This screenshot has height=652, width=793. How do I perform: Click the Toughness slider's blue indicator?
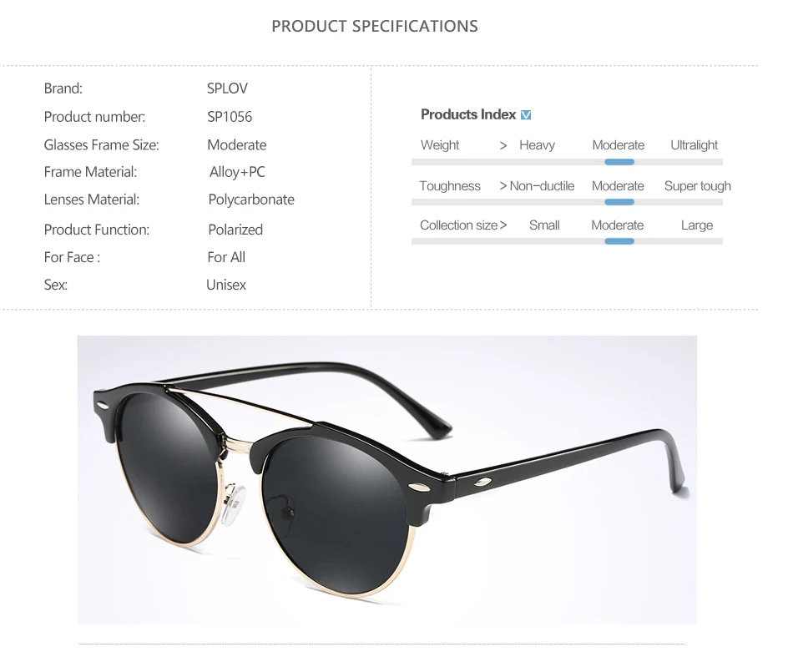619,202
